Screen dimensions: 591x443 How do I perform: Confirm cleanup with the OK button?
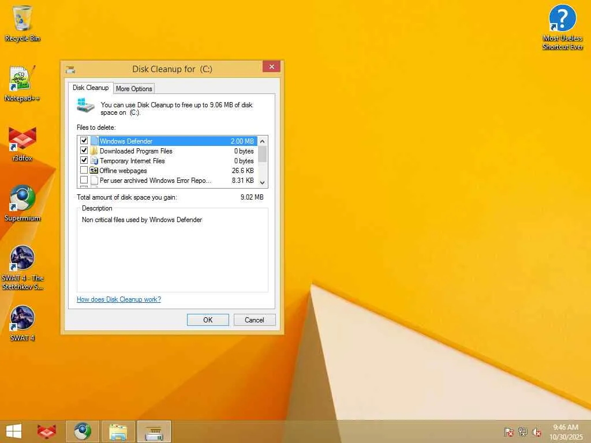click(x=208, y=320)
